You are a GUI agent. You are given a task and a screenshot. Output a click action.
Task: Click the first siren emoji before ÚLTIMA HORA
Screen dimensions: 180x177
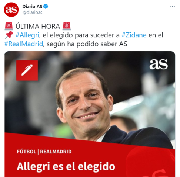click(x=9, y=26)
